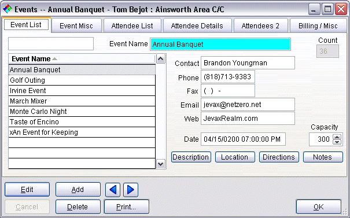Click the Add button

pyautogui.click(x=78, y=190)
